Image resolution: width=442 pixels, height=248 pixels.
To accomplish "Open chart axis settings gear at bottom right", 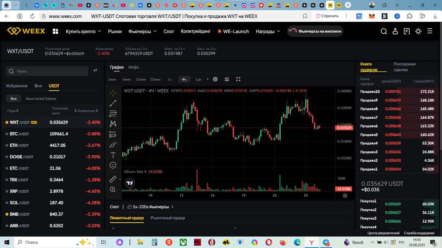I will pyautogui.click(x=345, y=196).
